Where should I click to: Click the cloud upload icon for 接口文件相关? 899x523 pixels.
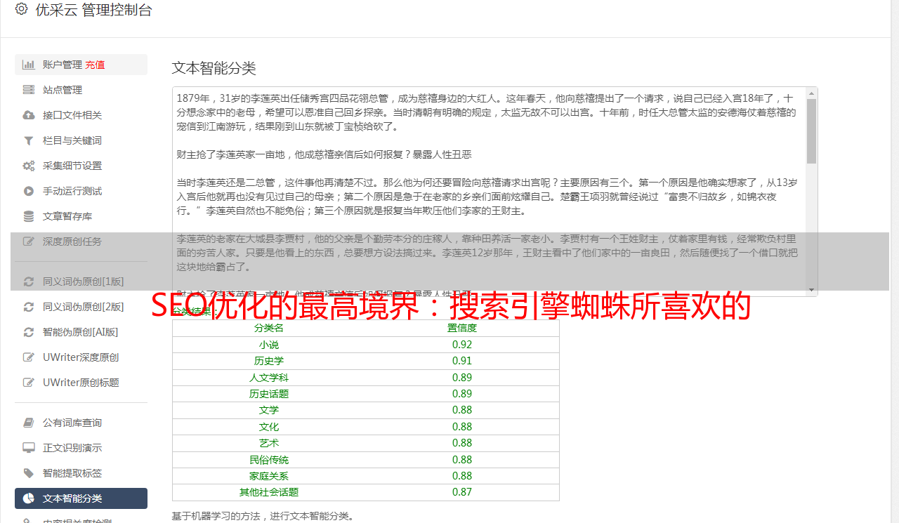pyautogui.click(x=29, y=115)
